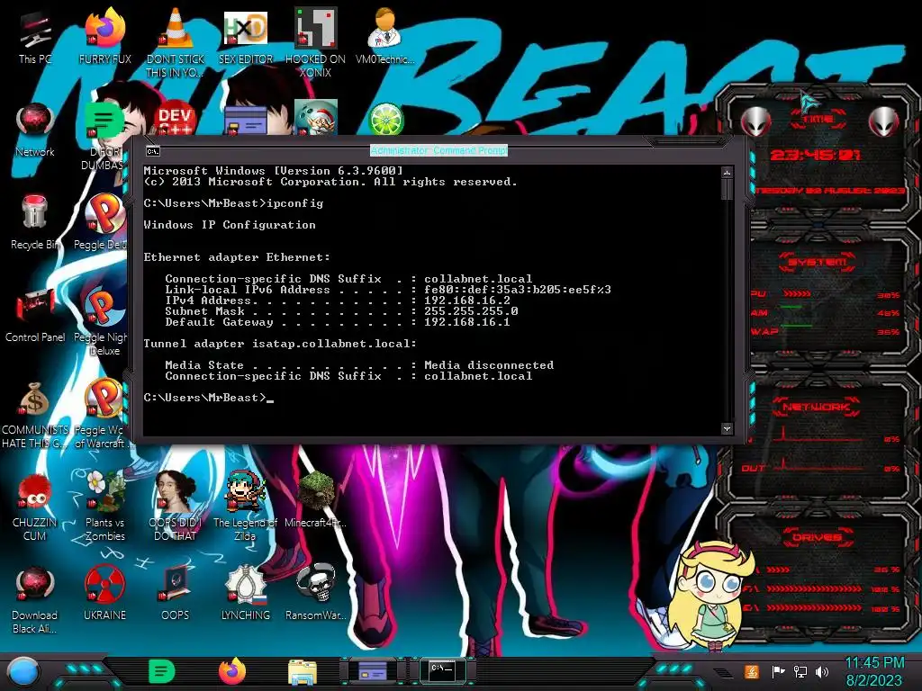The height and width of the screenshot is (691, 922).
Task: Select the Peggle World of Warcraft icon
Action: [x=103, y=414]
